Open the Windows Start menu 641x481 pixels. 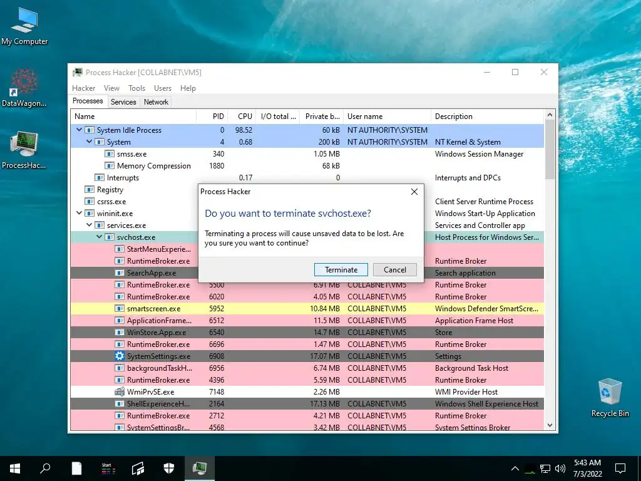point(15,468)
